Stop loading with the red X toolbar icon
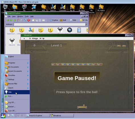This screenshot has width=135, height=119. [28, 20]
